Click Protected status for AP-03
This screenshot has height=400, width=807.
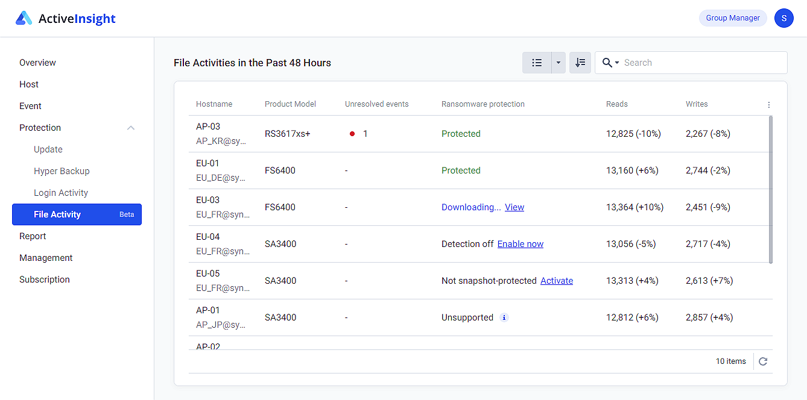461,134
